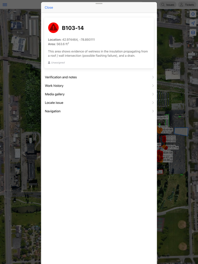The height and width of the screenshot is (264, 198).
Task: Click the sheet grabber handle
Action: point(99,3)
